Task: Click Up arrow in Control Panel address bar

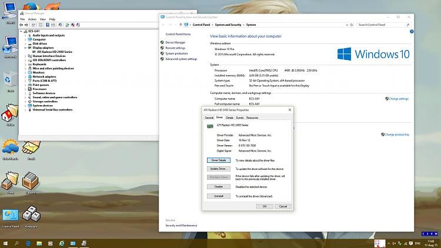Action: pos(181,25)
